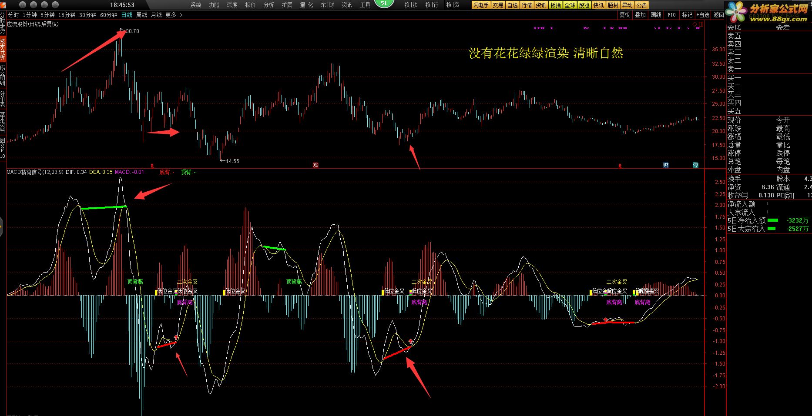Click the F10 toolbar button
The height and width of the screenshot is (416, 812).
(x=672, y=15)
